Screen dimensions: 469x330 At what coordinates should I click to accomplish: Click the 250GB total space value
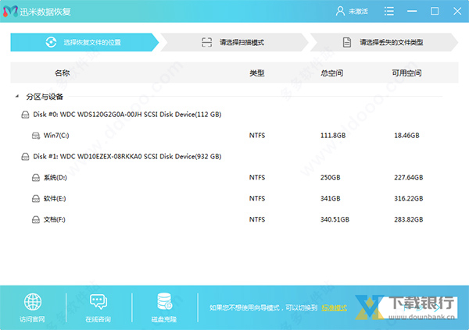pos(330,177)
